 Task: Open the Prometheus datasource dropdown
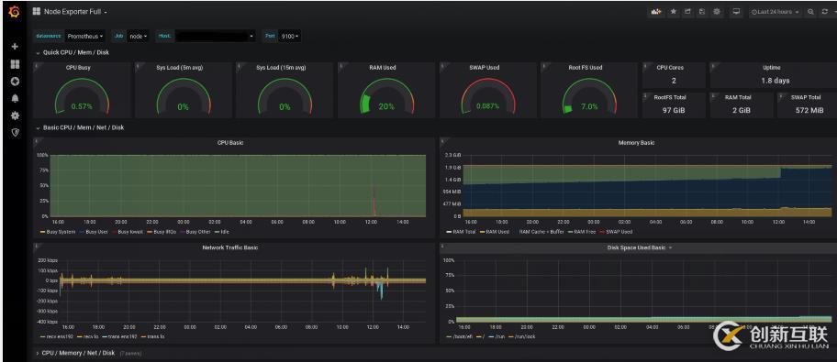click(85, 37)
